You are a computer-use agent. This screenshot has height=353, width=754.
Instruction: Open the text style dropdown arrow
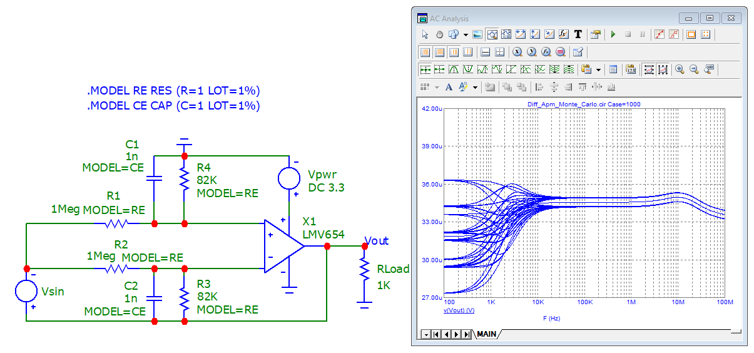tap(475, 87)
